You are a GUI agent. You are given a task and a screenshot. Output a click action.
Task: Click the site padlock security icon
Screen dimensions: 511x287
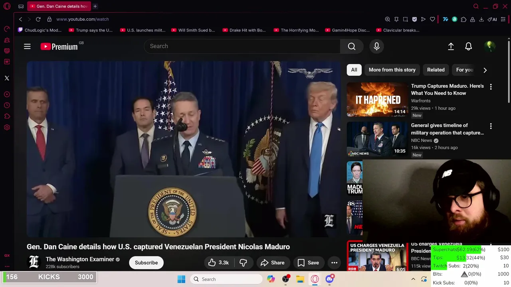pos(49,19)
